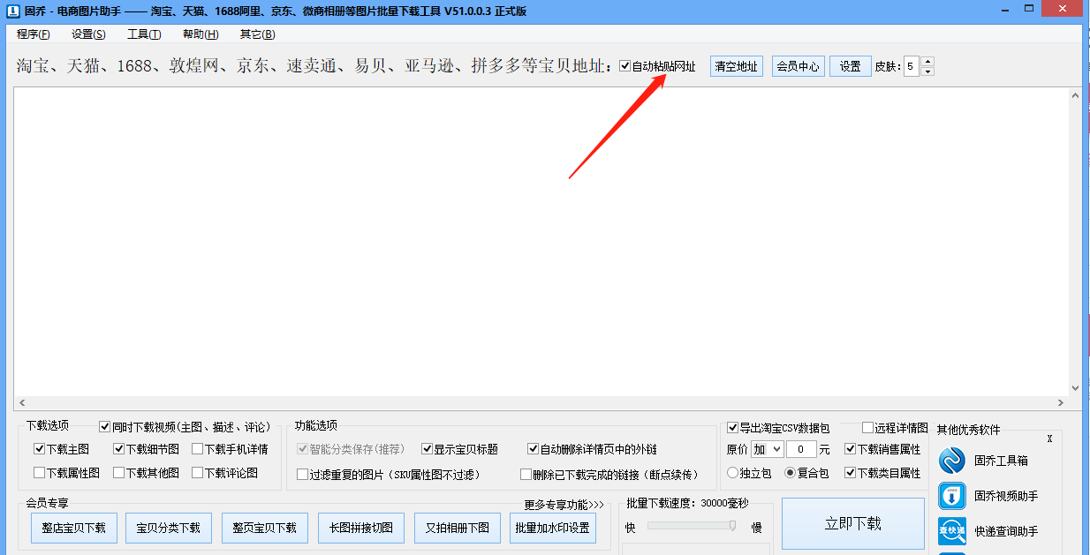Toggle 显示宝贝标题 checkbox
Viewport: 1090px width, 555px height.
[427, 449]
